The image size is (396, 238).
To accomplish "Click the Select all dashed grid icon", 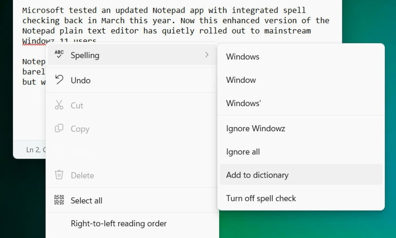I will pyautogui.click(x=59, y=200).
